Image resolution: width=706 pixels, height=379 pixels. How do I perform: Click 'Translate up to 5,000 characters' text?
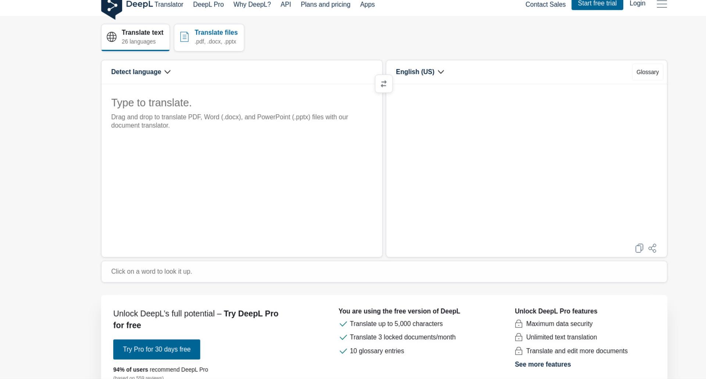click(396, 324)
